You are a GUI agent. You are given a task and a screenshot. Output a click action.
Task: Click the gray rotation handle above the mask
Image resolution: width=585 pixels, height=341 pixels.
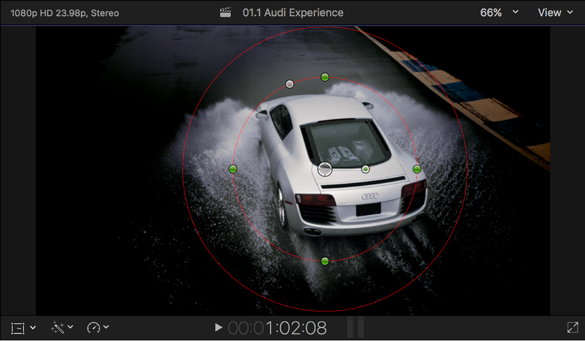coord(289,83)
